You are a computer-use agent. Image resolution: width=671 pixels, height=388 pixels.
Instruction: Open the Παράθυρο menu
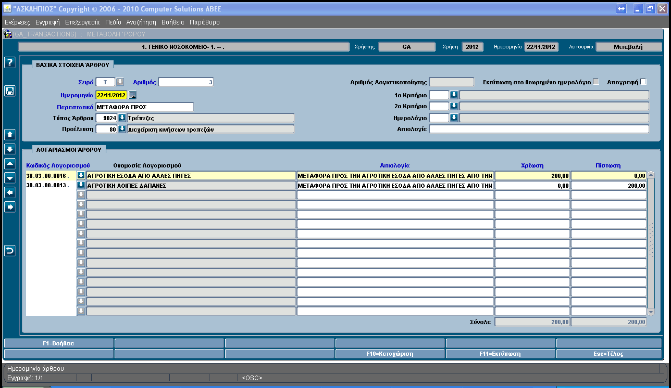click(x=205, y=22)
